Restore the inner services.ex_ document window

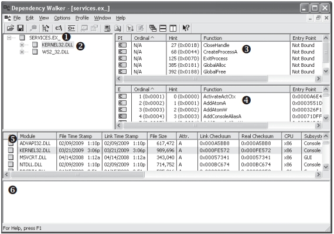pos(318,18)
